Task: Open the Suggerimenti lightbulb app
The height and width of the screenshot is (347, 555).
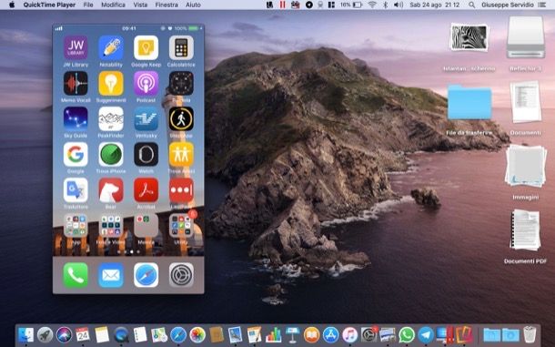Action: tap(111, 83)
